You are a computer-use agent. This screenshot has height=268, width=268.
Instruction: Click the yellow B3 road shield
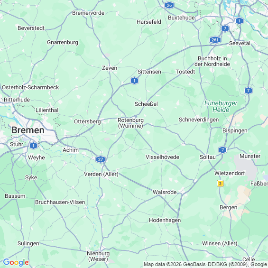(220, 184)
